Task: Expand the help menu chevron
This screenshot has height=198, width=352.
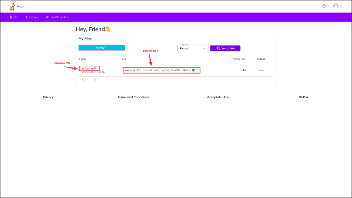Action: (x=328, y=6)
